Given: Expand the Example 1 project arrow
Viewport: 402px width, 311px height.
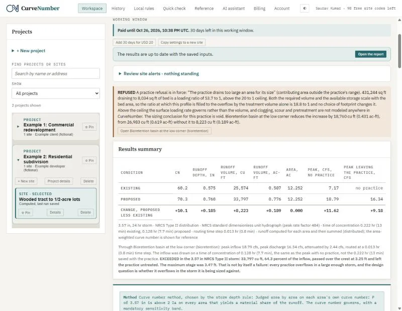Looking at the screenshot, I should click(x=18, y=127).
